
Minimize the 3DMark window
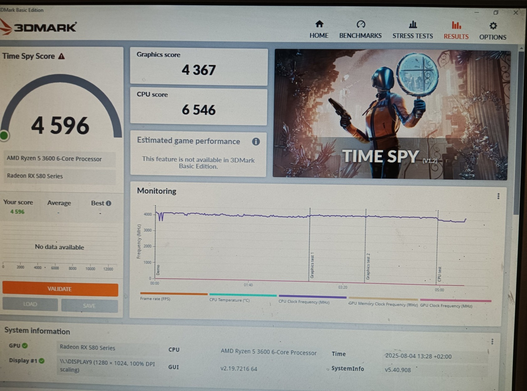[477, 12]
